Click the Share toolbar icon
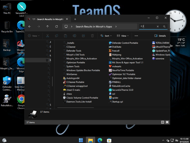190x143 pixels. (83, 36)
